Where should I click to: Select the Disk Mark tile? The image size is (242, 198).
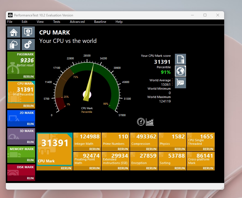[21, 170]
